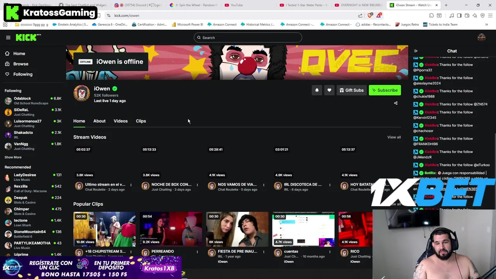The height and width of the screenshot is (279, 496).
Task: Toggle notification bell for iOwen
Action: click(x=317, y=90)
